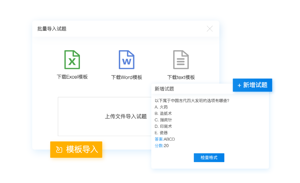Click the 批量导入试题 dialog title
300x183 pixels.
pos(52,29)
